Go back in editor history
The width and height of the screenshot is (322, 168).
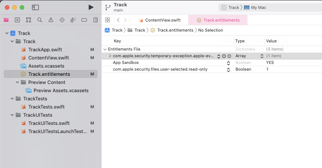click(x=118, y=20)
